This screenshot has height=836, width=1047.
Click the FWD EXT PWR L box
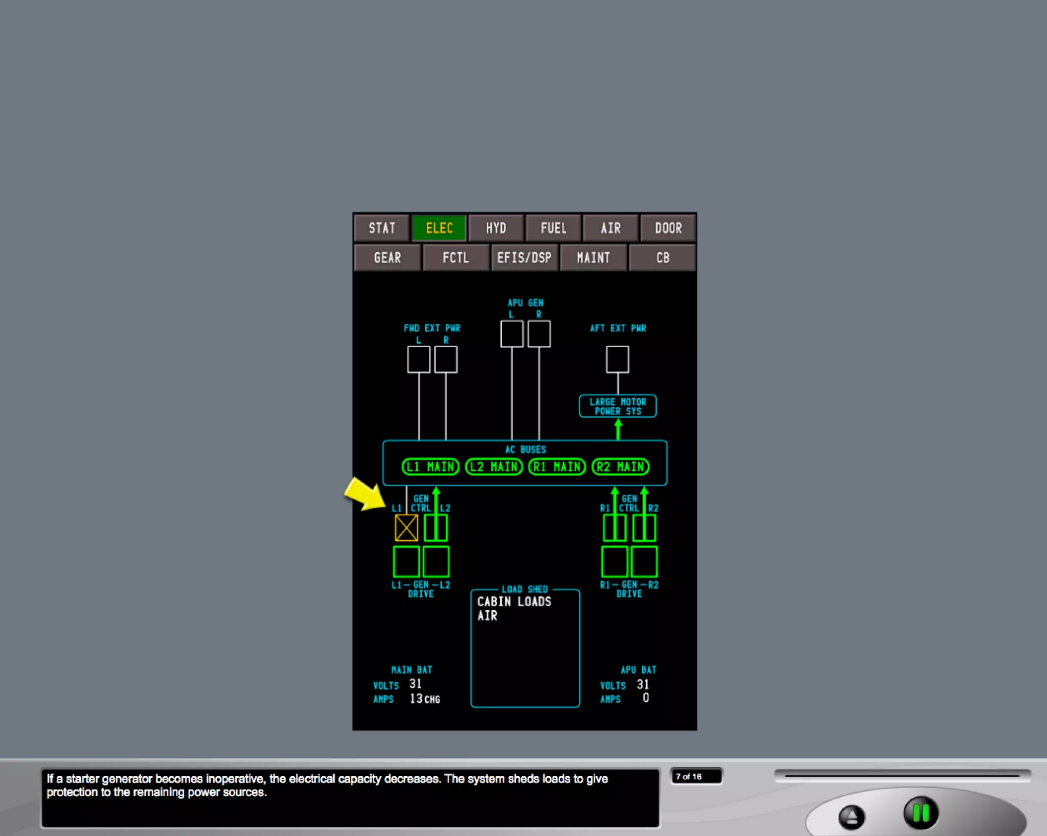[419, 360]
